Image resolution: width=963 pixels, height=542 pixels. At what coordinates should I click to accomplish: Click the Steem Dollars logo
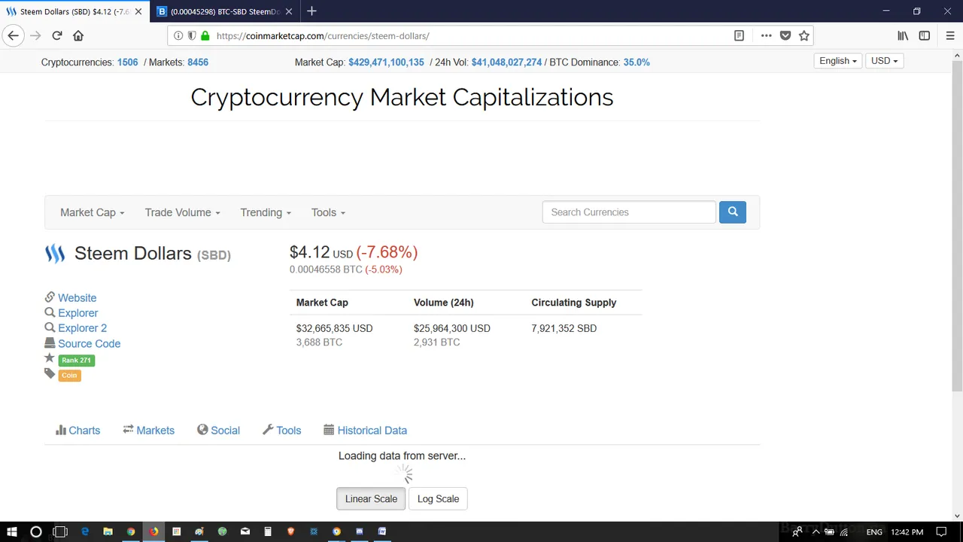click(55, 254)
